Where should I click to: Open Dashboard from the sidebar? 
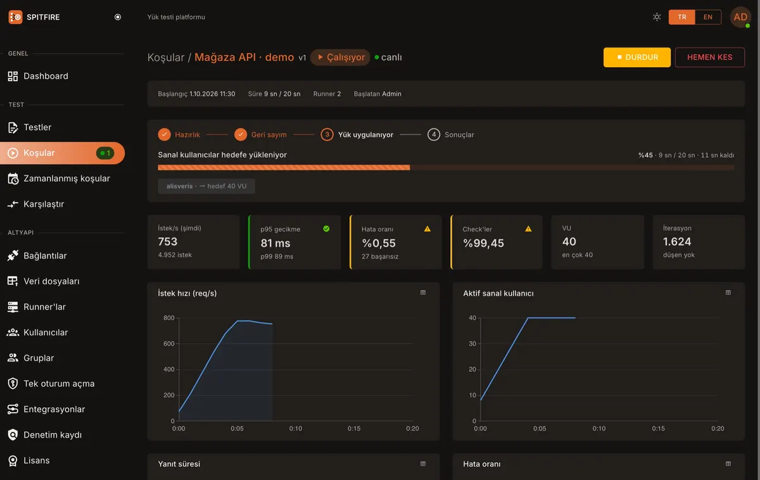point(62,76)
